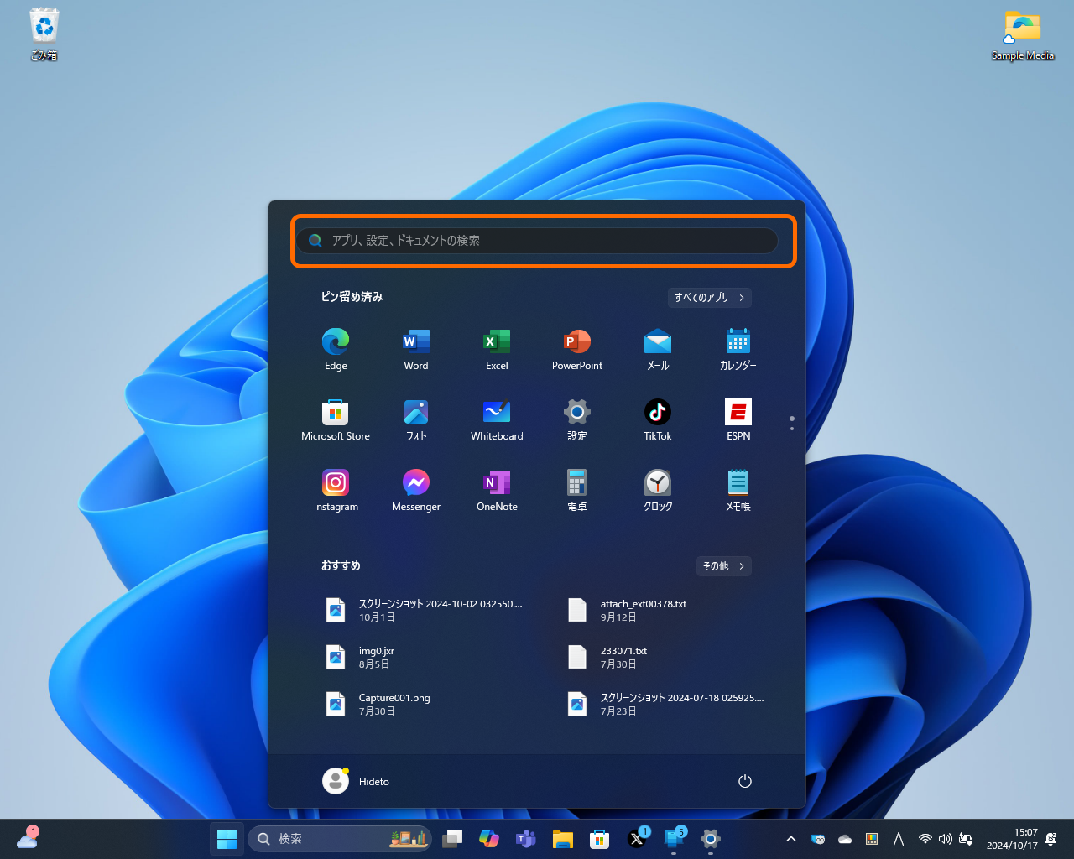Launch Instagram from the Start menu

pos(336,490)
